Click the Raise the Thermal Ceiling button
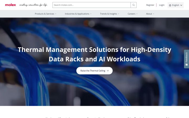Screen dimensions: 189x118 pos(94,71)
